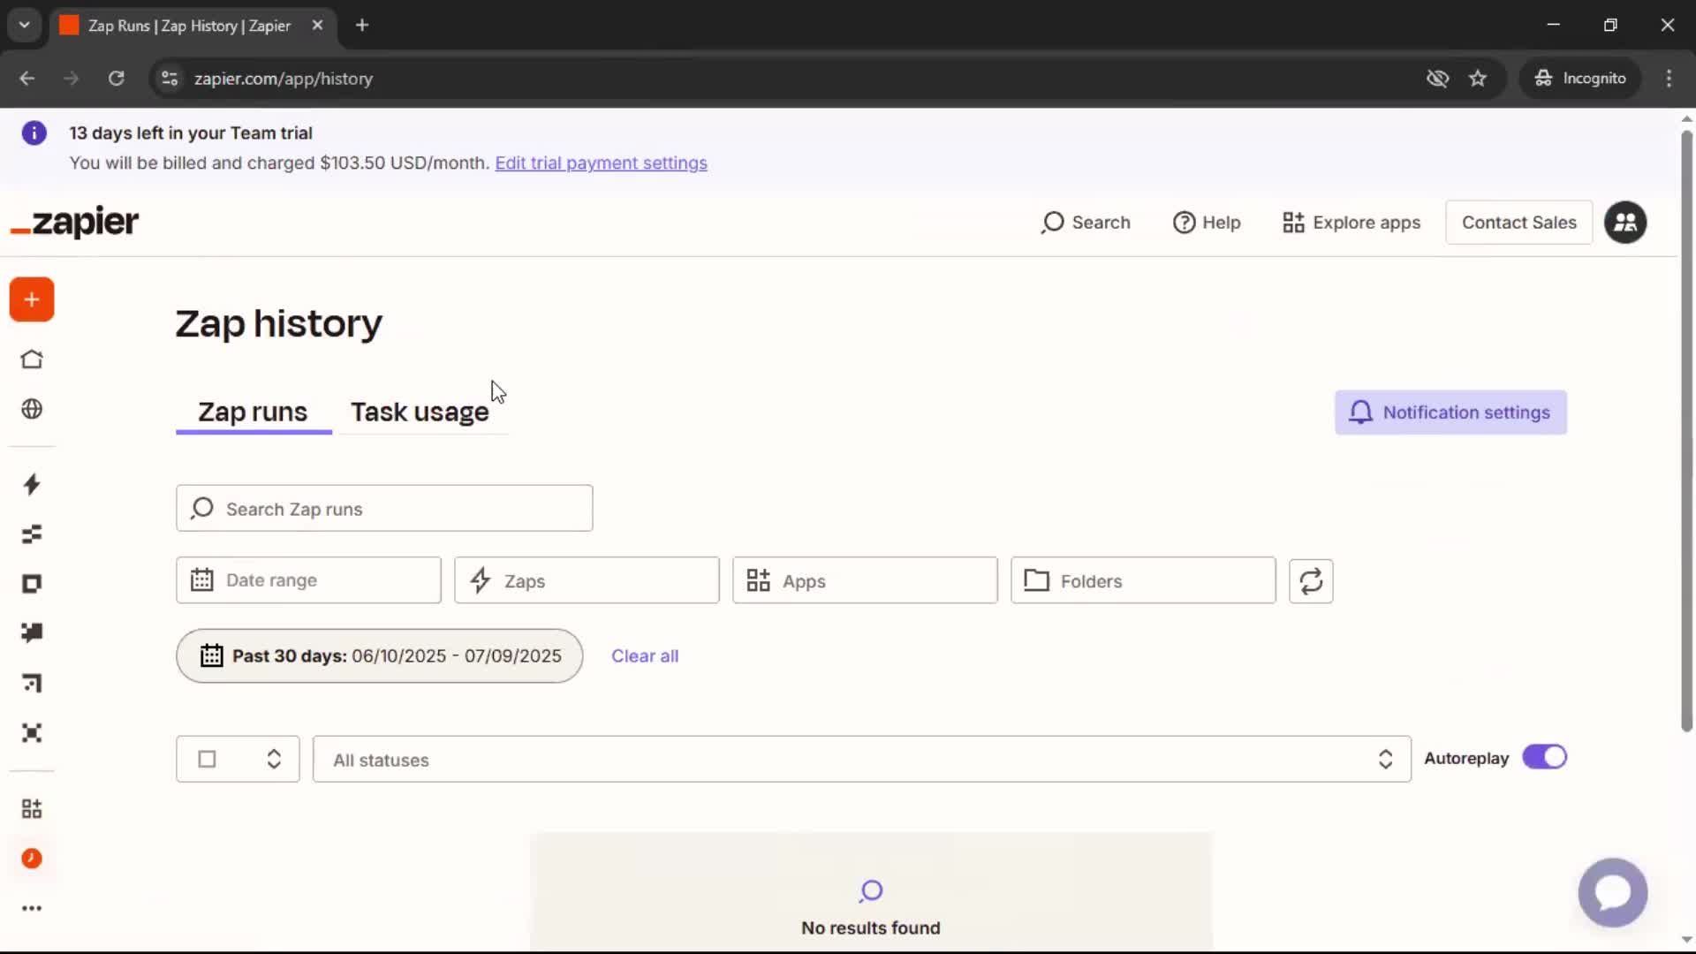This screenshot has width=1696, height=954.
Task: Open Zap history clock sidebar icon
Action: pyautogui.click(x=32, y=859)
